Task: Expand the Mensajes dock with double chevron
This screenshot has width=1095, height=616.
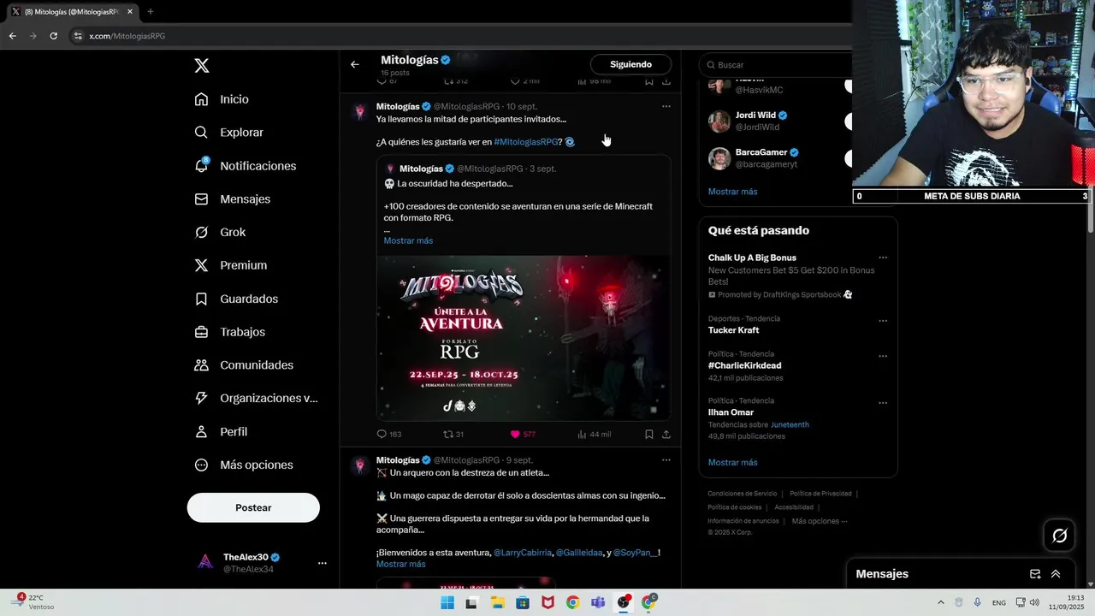Action: (1056, 574)
